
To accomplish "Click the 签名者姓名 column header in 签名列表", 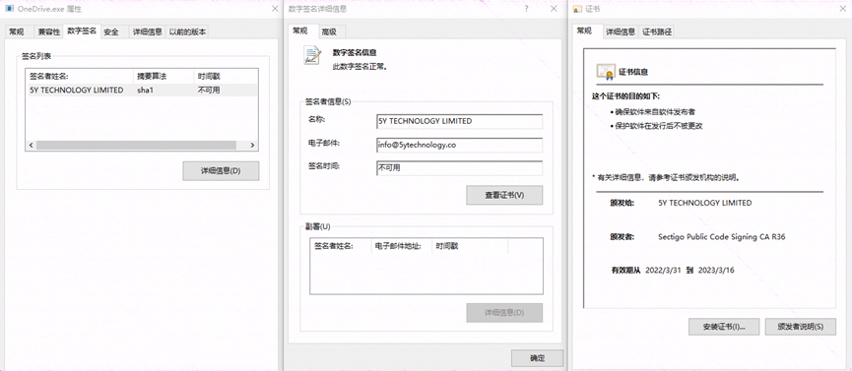I will click(80, 77).
